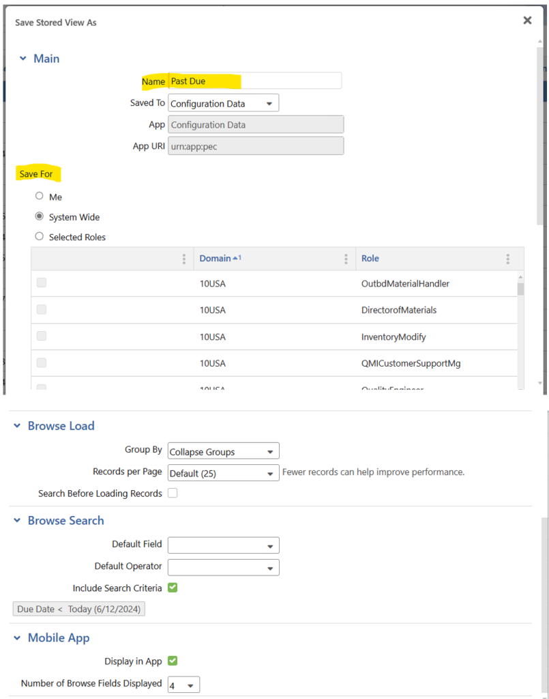Click the dialog's vertical scrollbar down arrow
This screenshot has width=549, height=699.
pos(539,383)
